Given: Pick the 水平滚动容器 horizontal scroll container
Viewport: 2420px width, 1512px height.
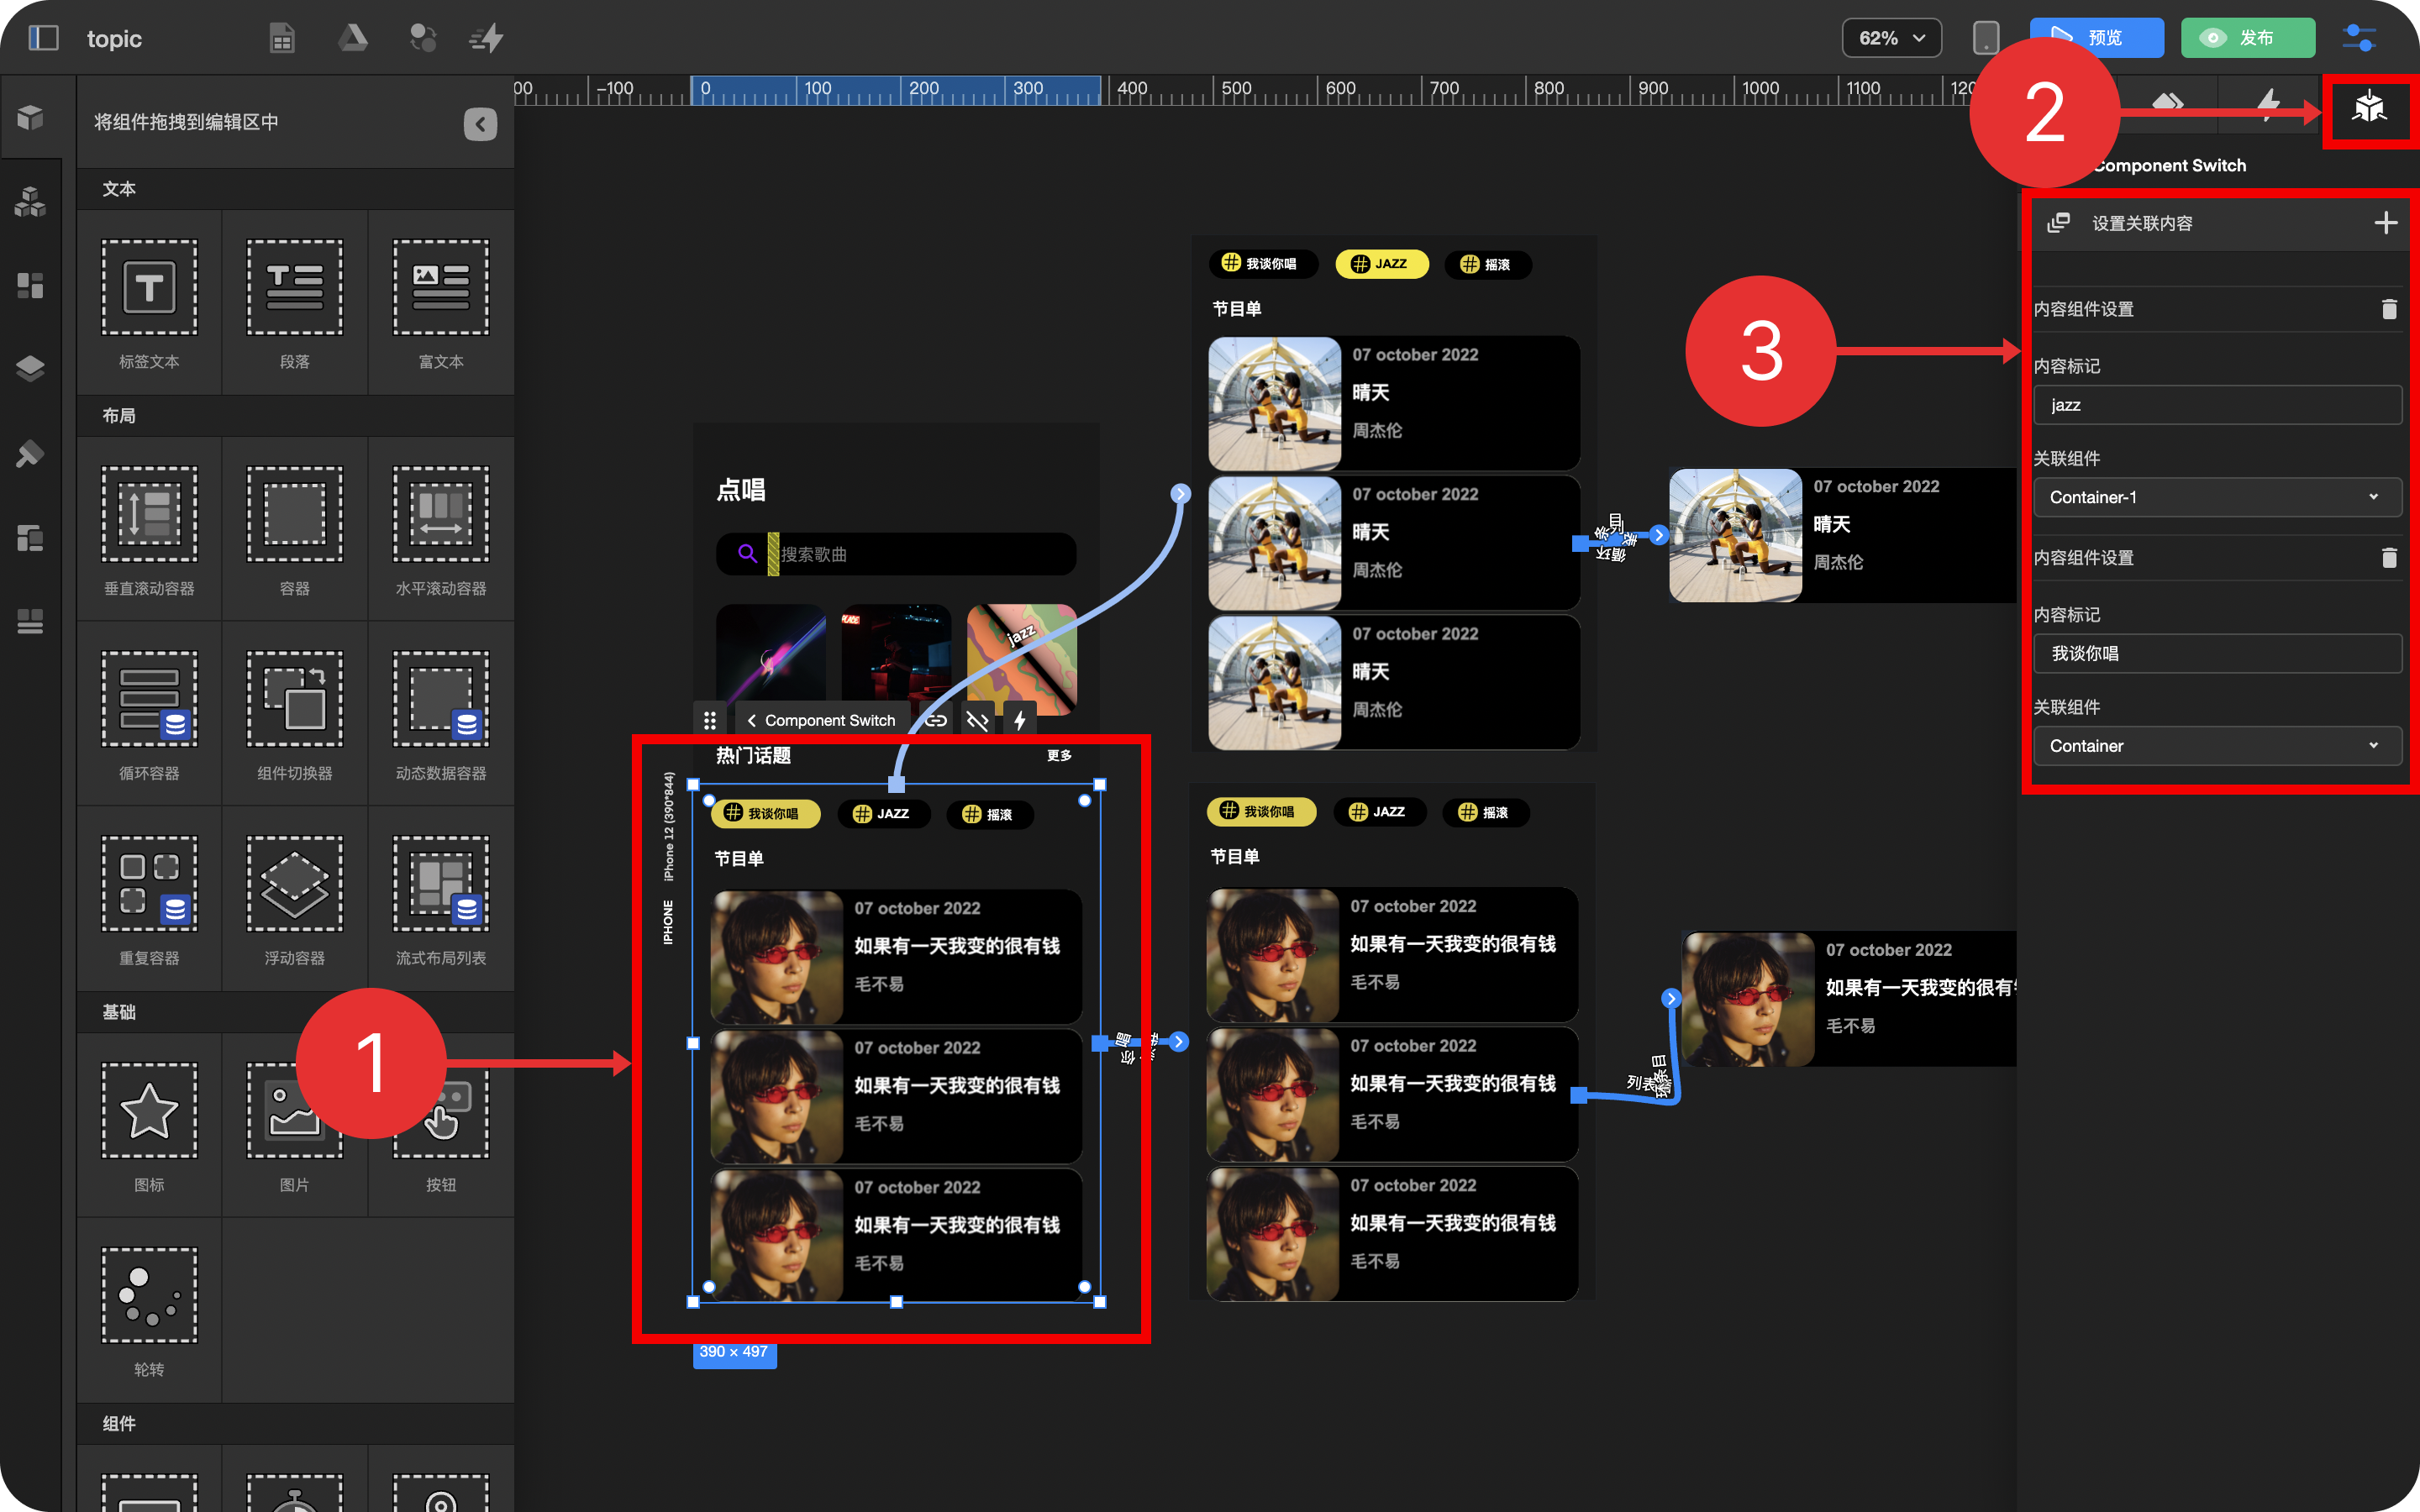Looking at the screenshot, I should [441, 529].
